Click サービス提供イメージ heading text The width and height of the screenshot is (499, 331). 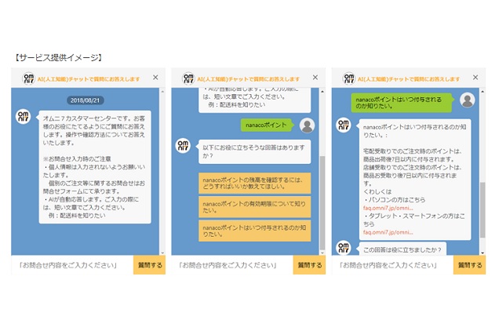pos(59,57)
